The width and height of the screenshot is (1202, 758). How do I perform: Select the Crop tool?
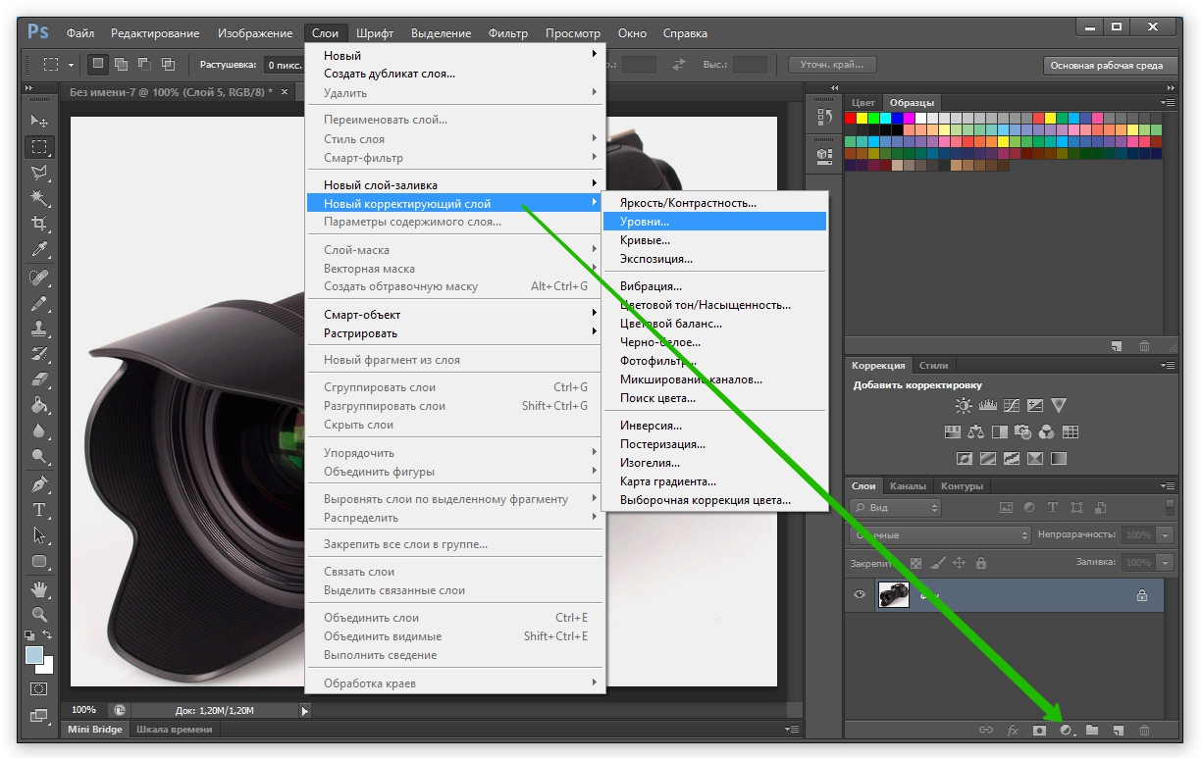39,224
